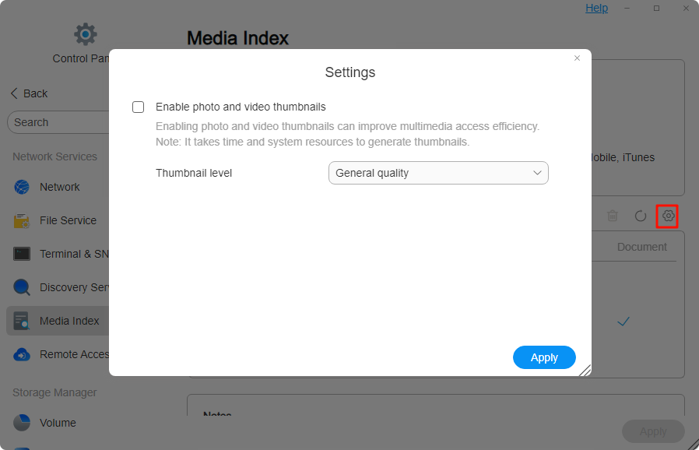699x450 pixels.
Task: Go back from Control Panel
Action: pos(29,93)
